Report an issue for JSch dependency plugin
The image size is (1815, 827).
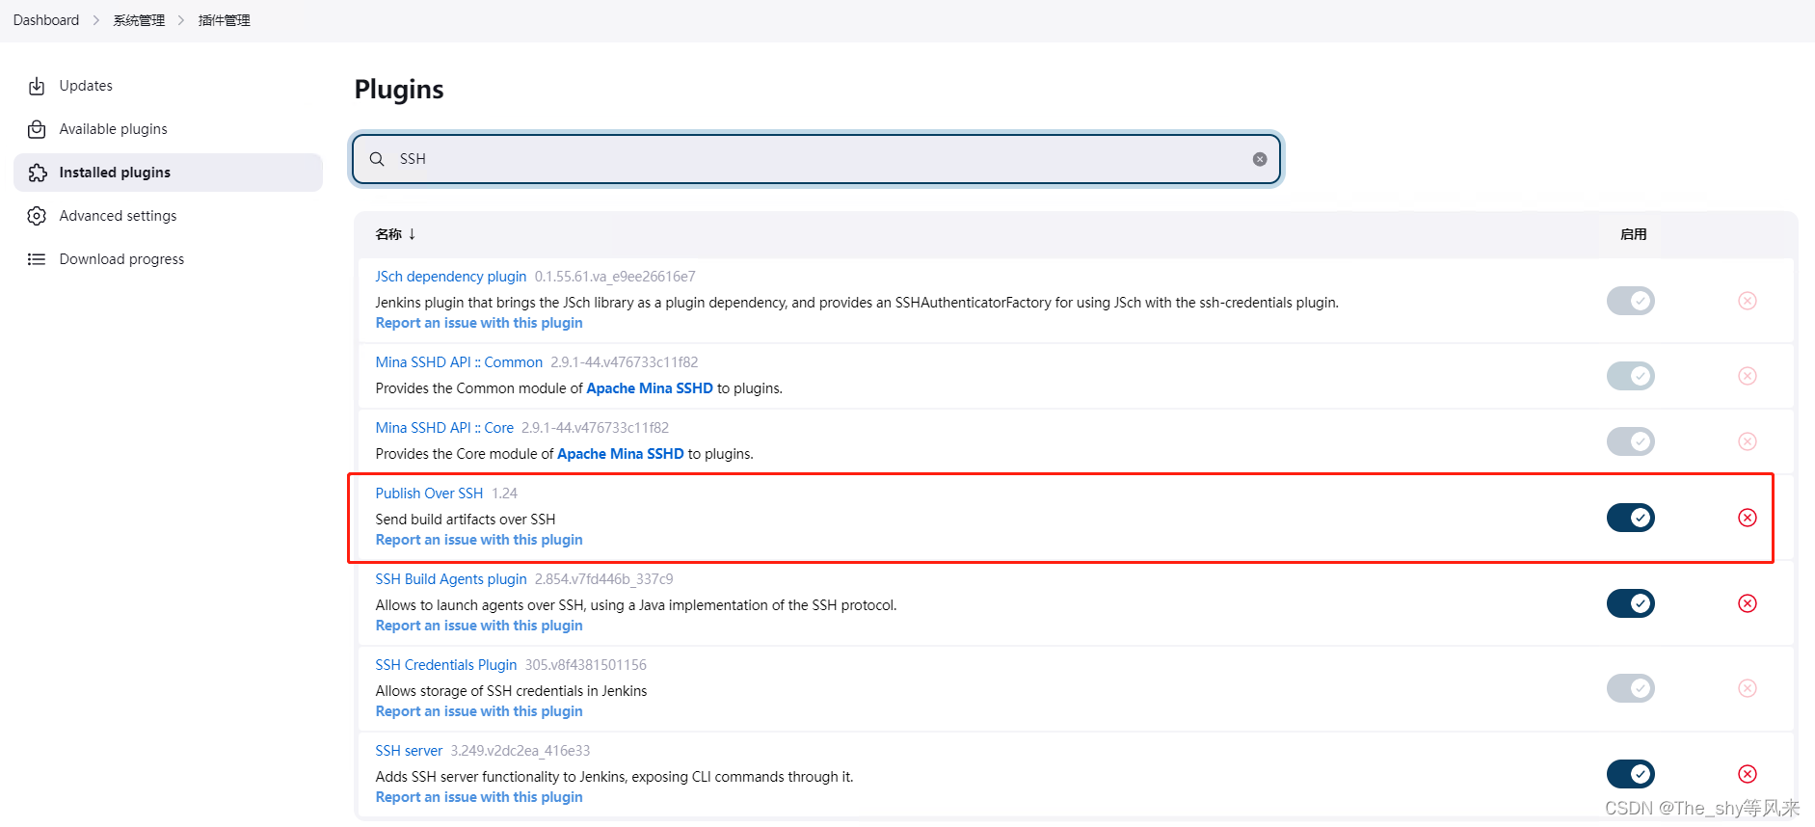click(479, 323)
